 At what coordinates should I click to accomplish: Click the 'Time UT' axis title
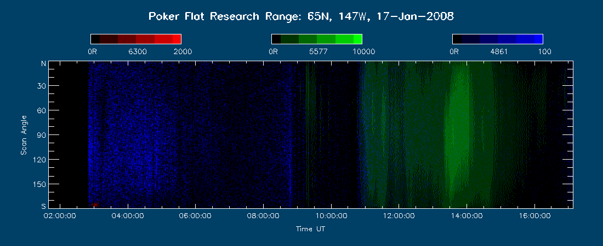[310, 229]
